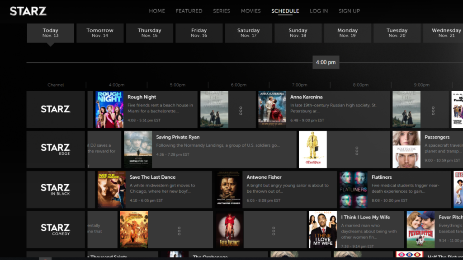Open the Anna Karenina poster thumbnail

tap(272, 109)
